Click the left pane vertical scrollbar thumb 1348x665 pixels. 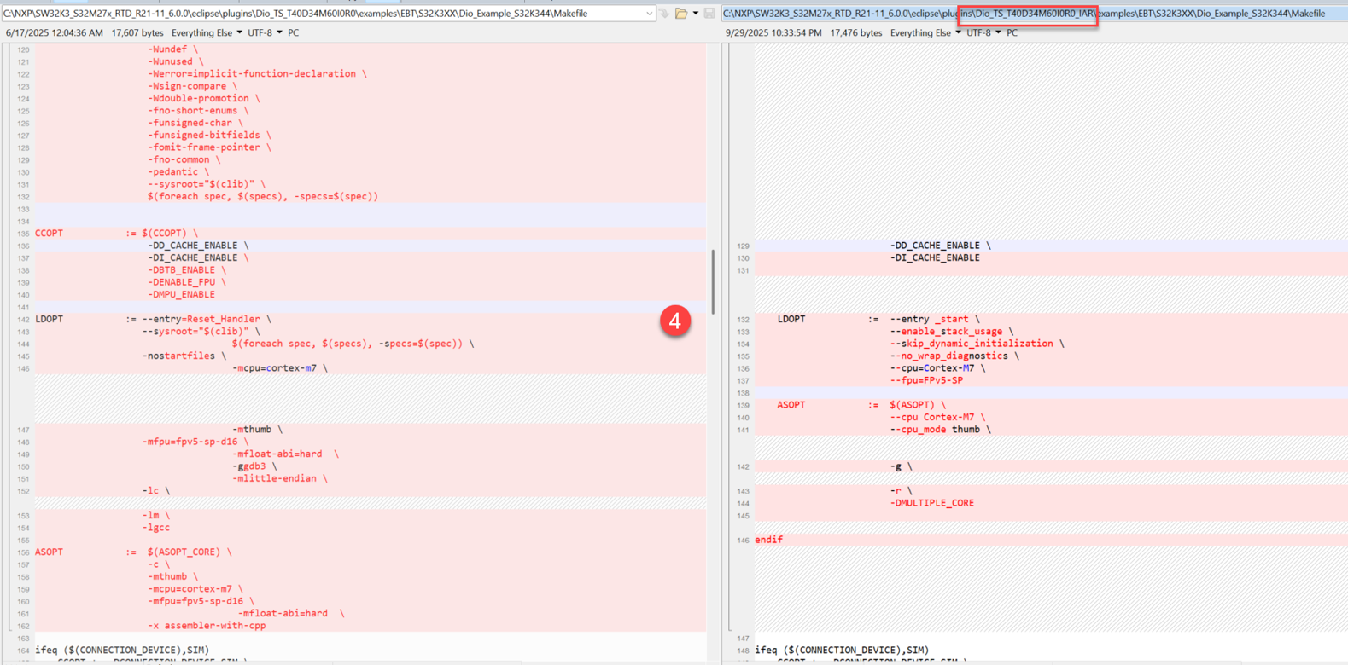click(713, 281)
